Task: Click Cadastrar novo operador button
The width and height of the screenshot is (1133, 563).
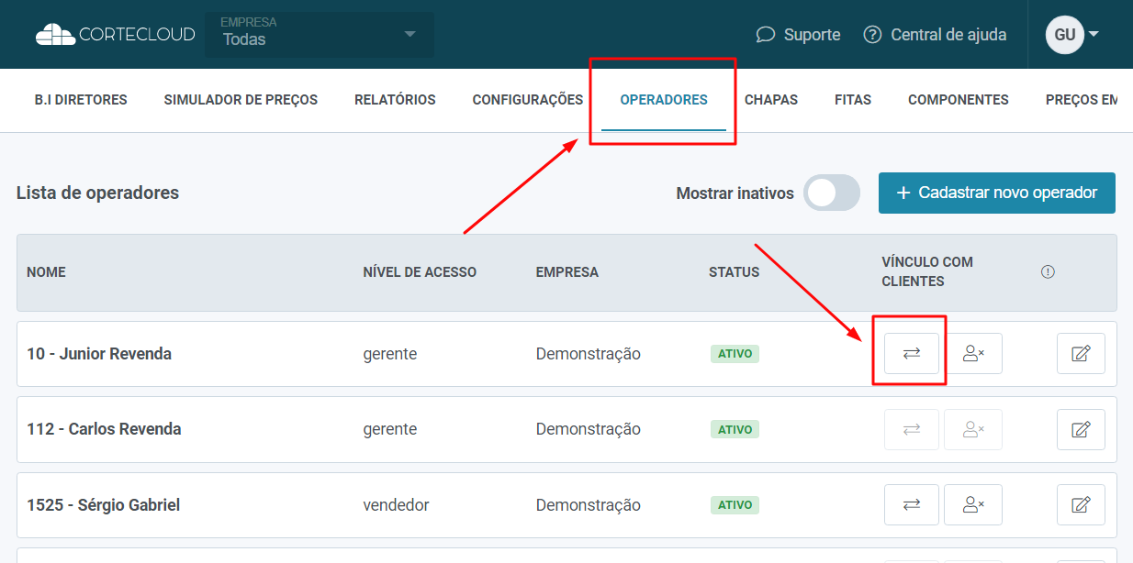Action: [x=997, y=193]
